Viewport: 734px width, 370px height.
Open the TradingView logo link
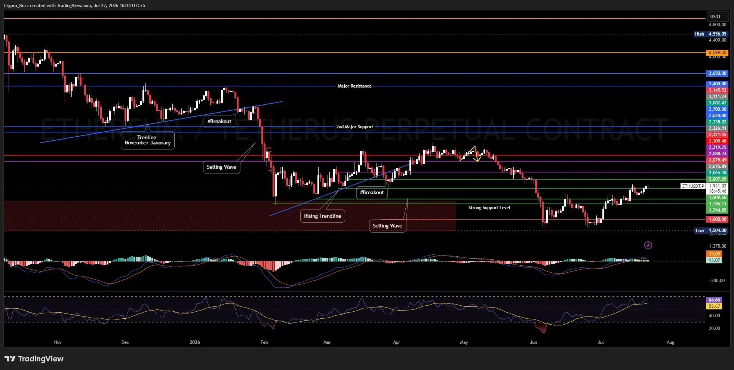click(34, 359)
